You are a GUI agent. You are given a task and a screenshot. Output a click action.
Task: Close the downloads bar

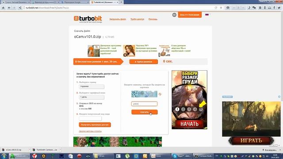coord(280,150)
